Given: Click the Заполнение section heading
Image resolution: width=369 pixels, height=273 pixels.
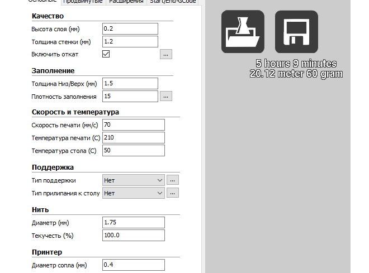Looking at the screenshot, I should click(53, 71).
